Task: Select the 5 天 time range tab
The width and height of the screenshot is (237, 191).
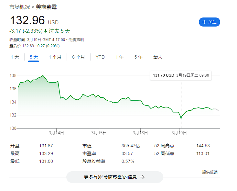Action: [x=34, y=57]
